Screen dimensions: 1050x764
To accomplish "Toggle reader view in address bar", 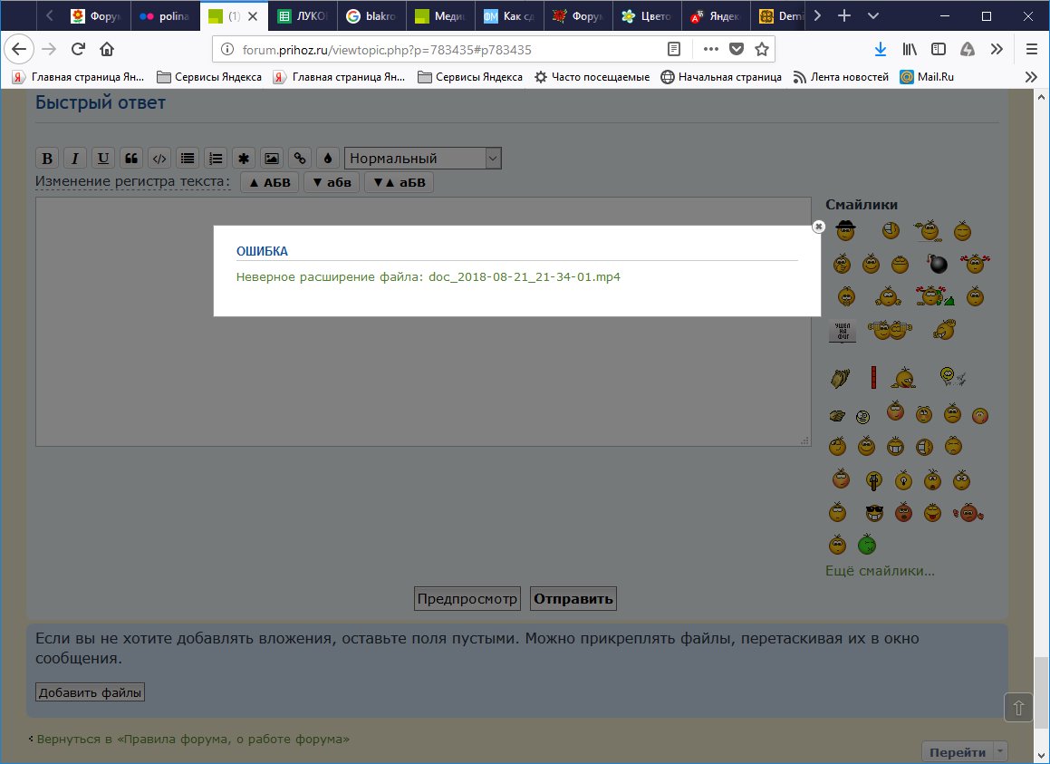I will [674, 49].
